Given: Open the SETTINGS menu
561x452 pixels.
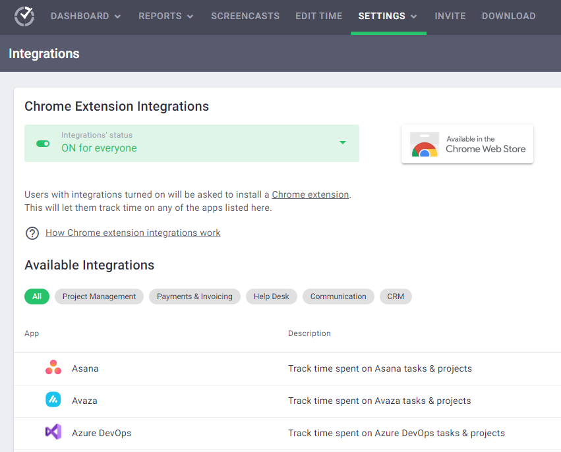Looking at the screenshot, I should [x=388, y=16].
